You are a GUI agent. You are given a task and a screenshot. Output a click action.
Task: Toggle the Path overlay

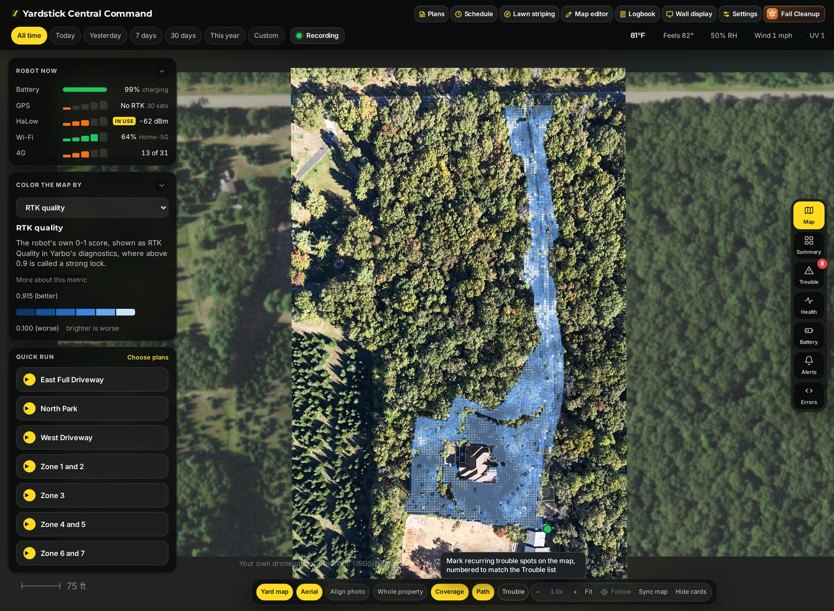pyautogui.click(x=483, y=592)
